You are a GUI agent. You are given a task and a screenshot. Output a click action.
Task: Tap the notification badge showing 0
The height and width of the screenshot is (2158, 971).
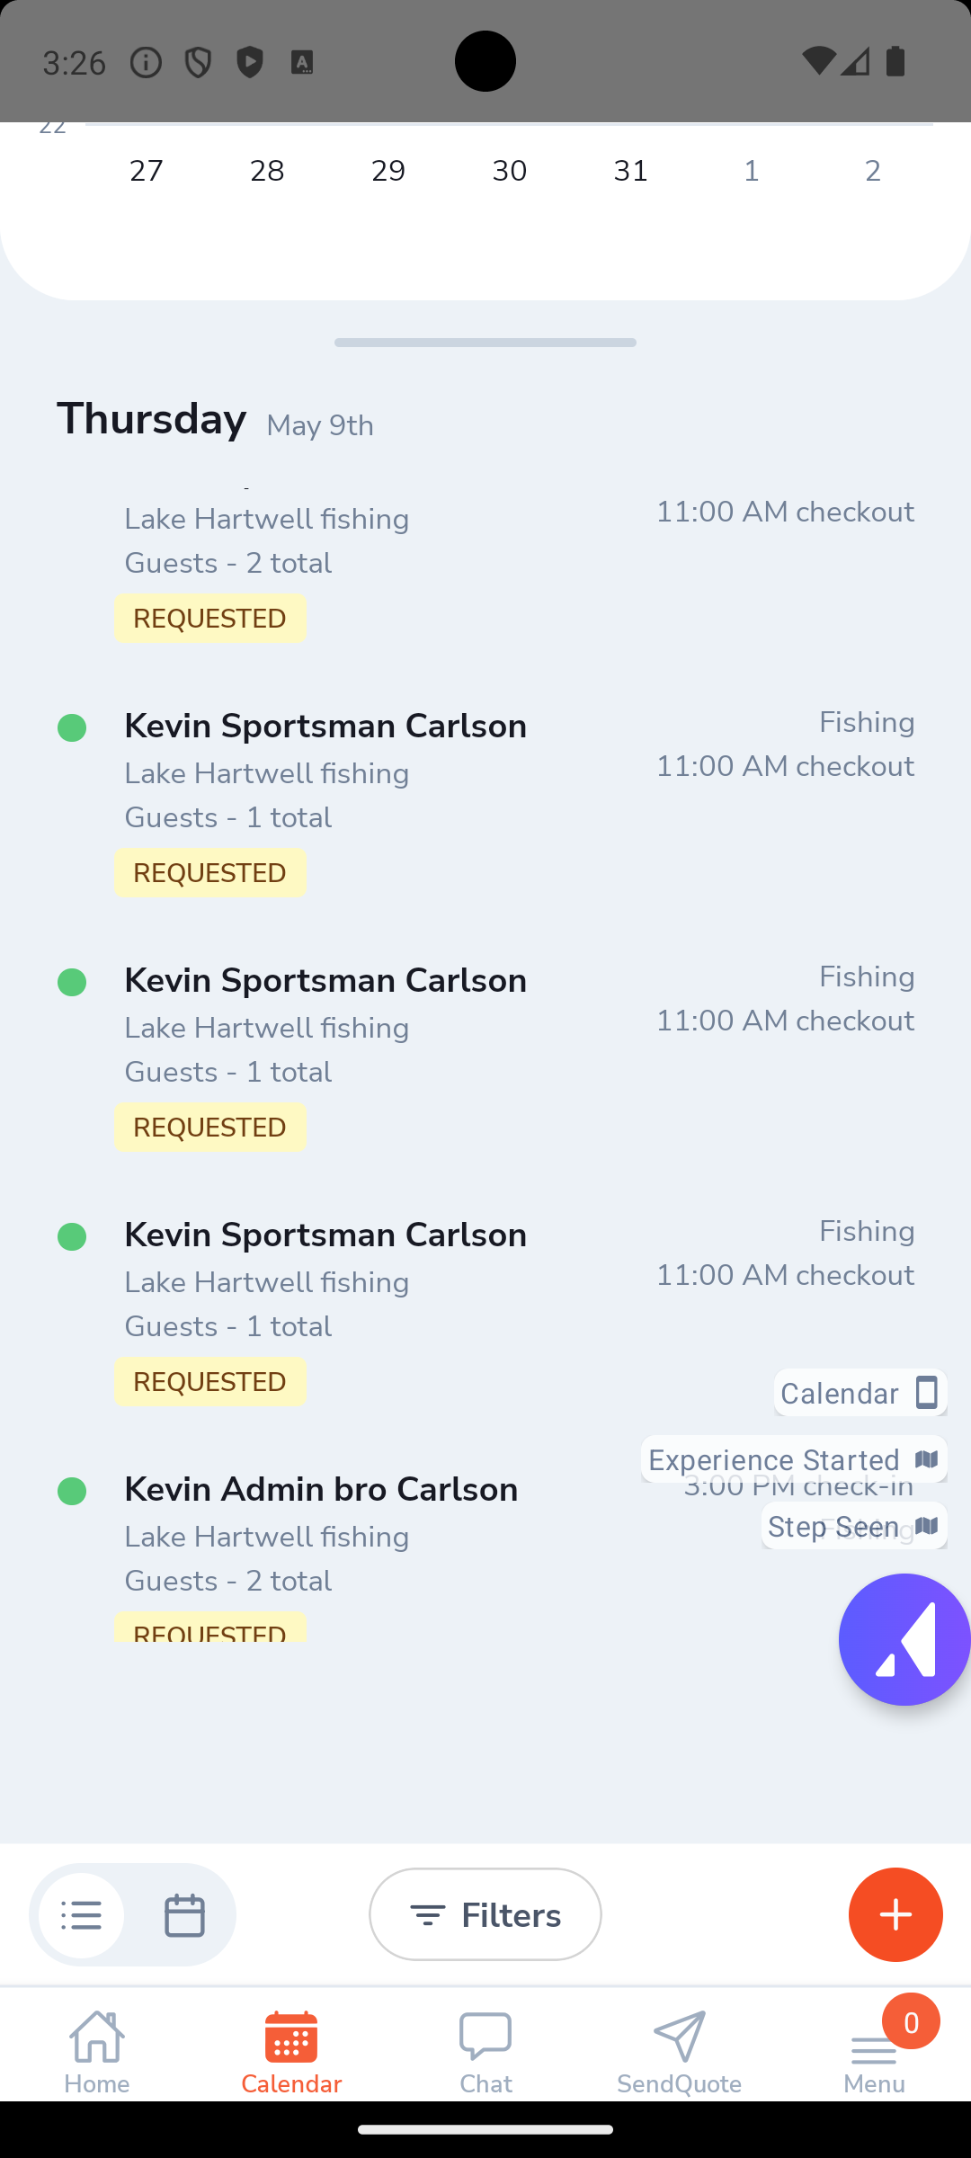point(911,2022)
